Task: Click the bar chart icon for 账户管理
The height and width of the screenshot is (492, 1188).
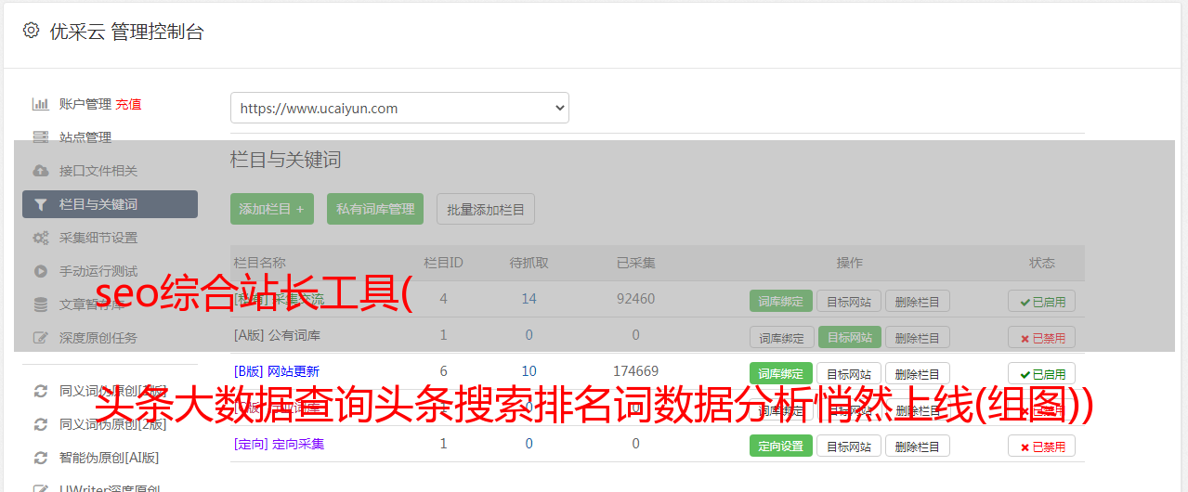Action: coord(40,104)
